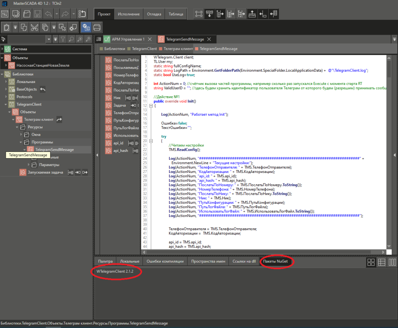This screenshot has height=328, width=398.
Task: Click the filter funnel icon in tree panel
Action: [63, 39]
